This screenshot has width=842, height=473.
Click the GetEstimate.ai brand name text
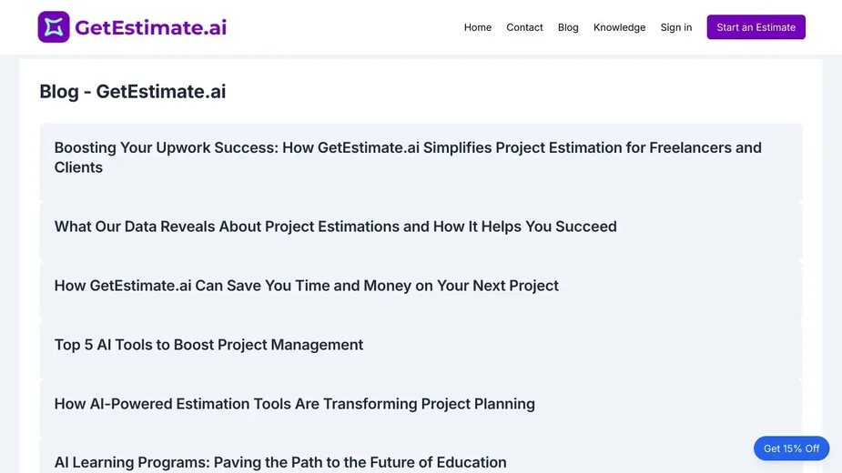pyautogui.click(x=150, y=27)
